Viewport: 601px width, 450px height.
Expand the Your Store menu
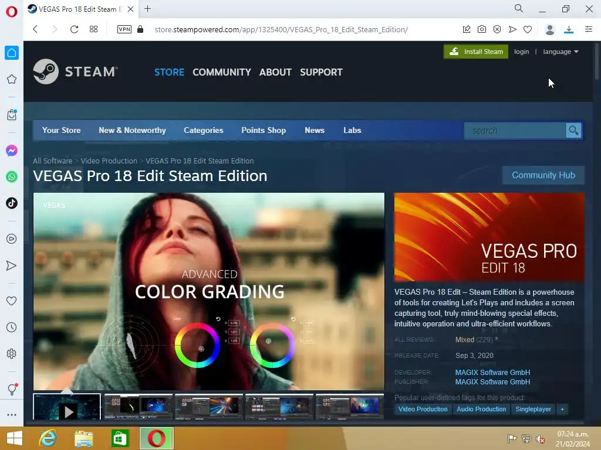coord(61,130)
